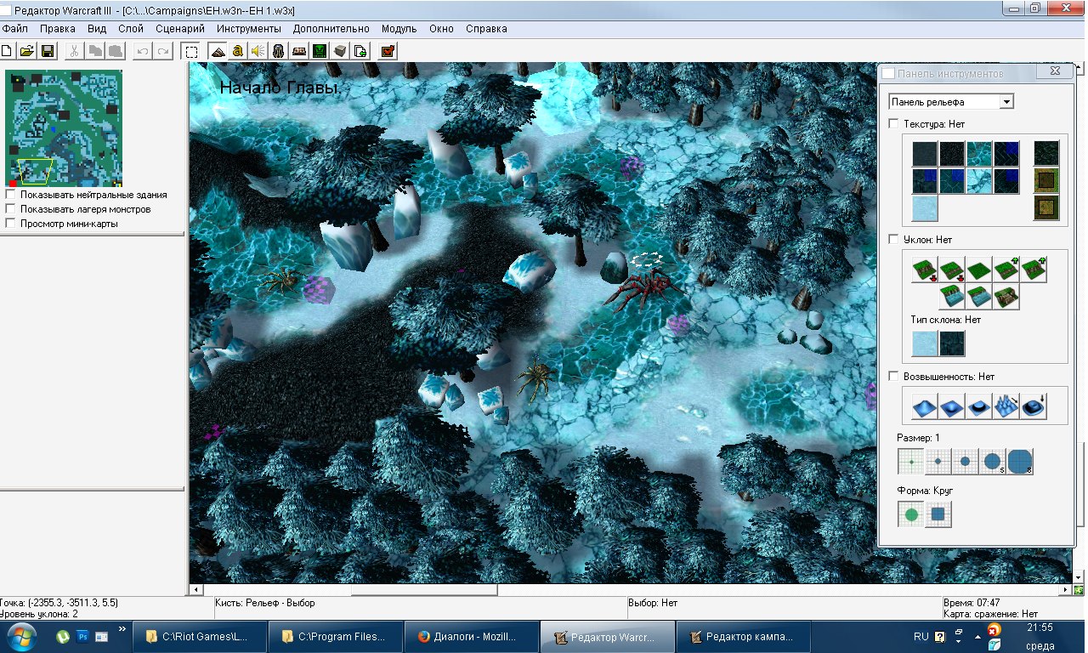Select the raise cliff one level tool

pos(1006,270)
